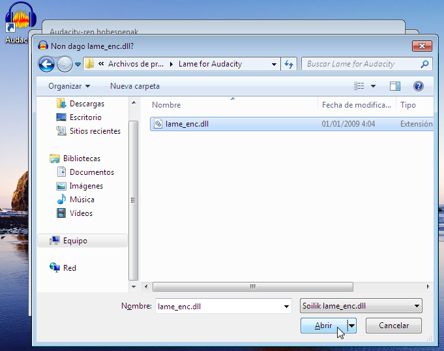Click the Escritorio desktop icon
The image size is (444, 351).
pos(61,117)
